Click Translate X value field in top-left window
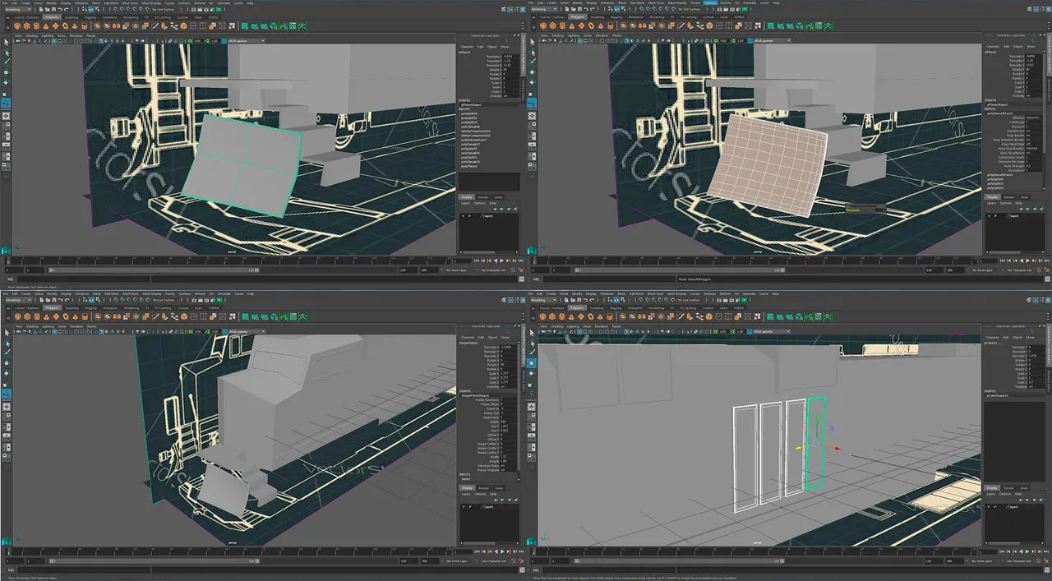 pos(510,57)
